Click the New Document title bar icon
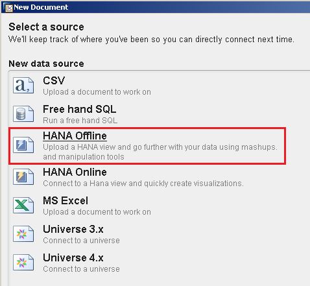 tap(8, 8)
